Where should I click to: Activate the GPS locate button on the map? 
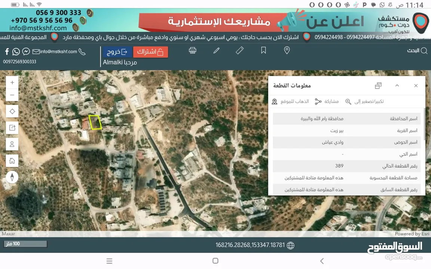pos(12,111)
